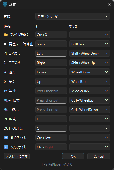
Task: Confirm settings with the OK button
Action: [x=73, y=156]
